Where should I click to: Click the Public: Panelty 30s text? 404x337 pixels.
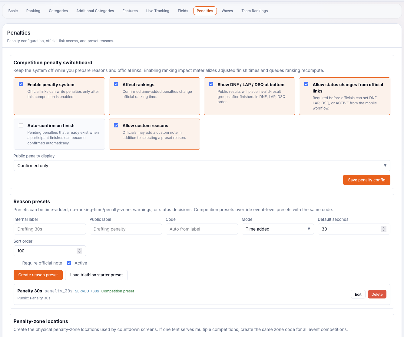point(34,298)
